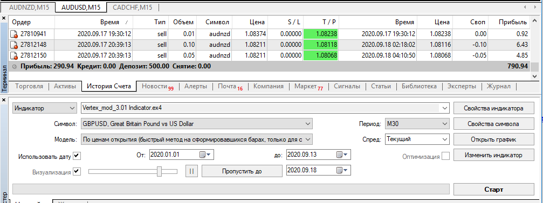The height and width of the screenshot is (203, 543).
Task: Select AUDUSD,M15 chart tab
Action: click(81, 7)
